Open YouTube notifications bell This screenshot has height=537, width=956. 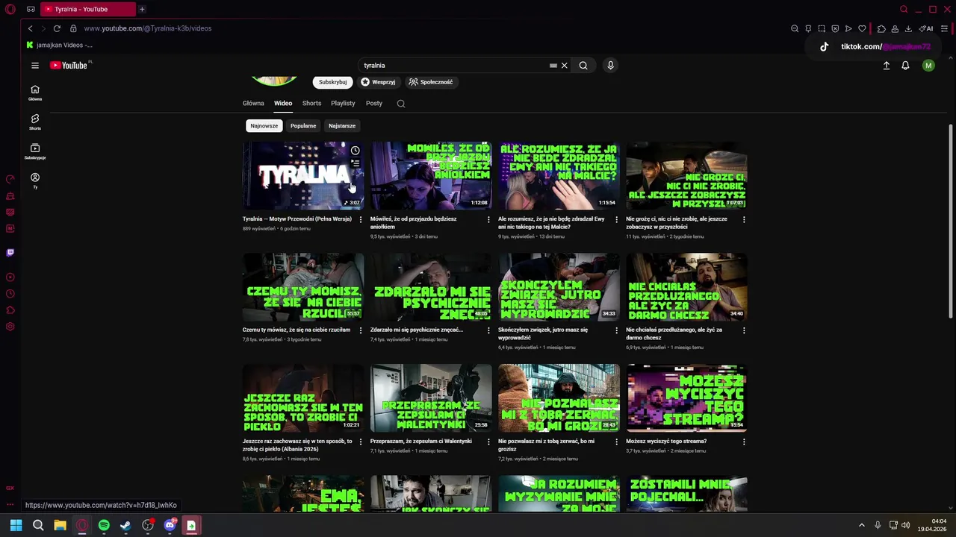click(x=905, y=66)
